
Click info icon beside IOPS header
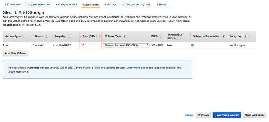click(161, 36)
